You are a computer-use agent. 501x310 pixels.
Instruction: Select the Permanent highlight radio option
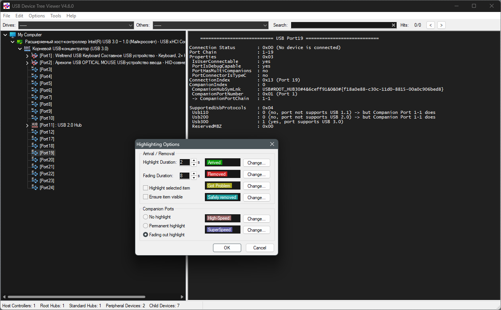coord(146,226)
